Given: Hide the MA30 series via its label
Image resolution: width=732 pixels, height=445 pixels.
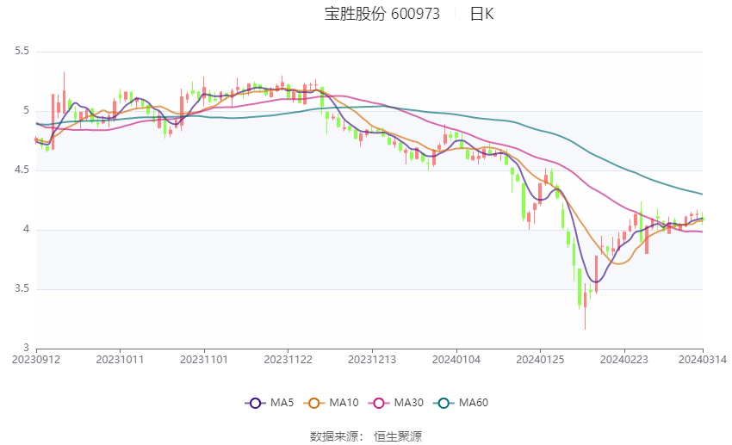Looking at the screenshot, I should tap(408, 402).
